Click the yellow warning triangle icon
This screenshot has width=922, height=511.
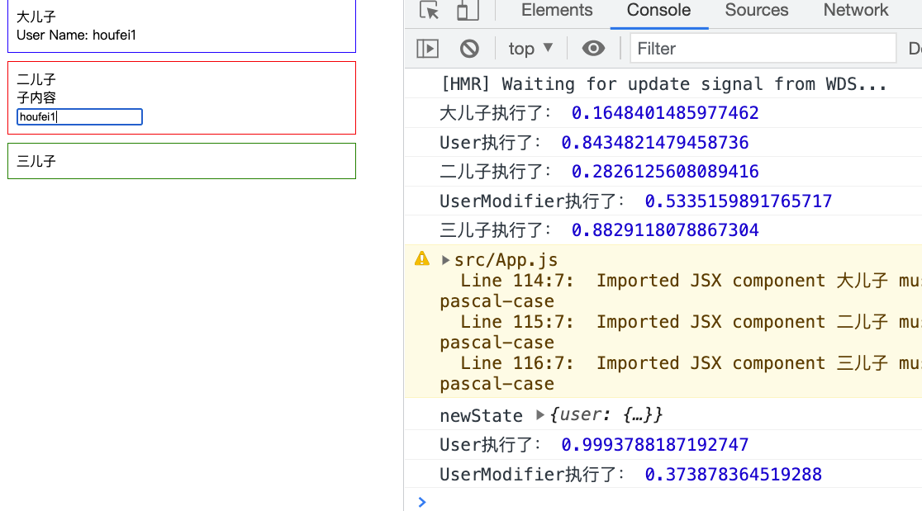tap(422, 259)
